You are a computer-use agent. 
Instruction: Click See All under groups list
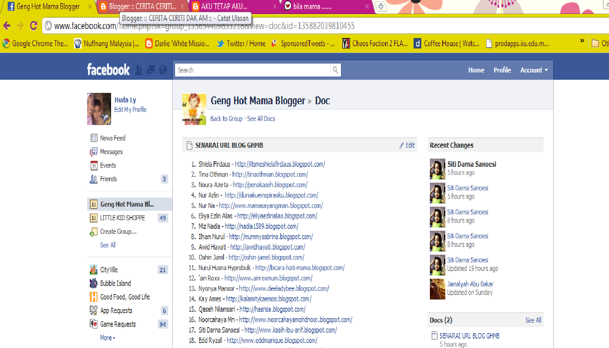pyautogui.click(x=108, y=245)
